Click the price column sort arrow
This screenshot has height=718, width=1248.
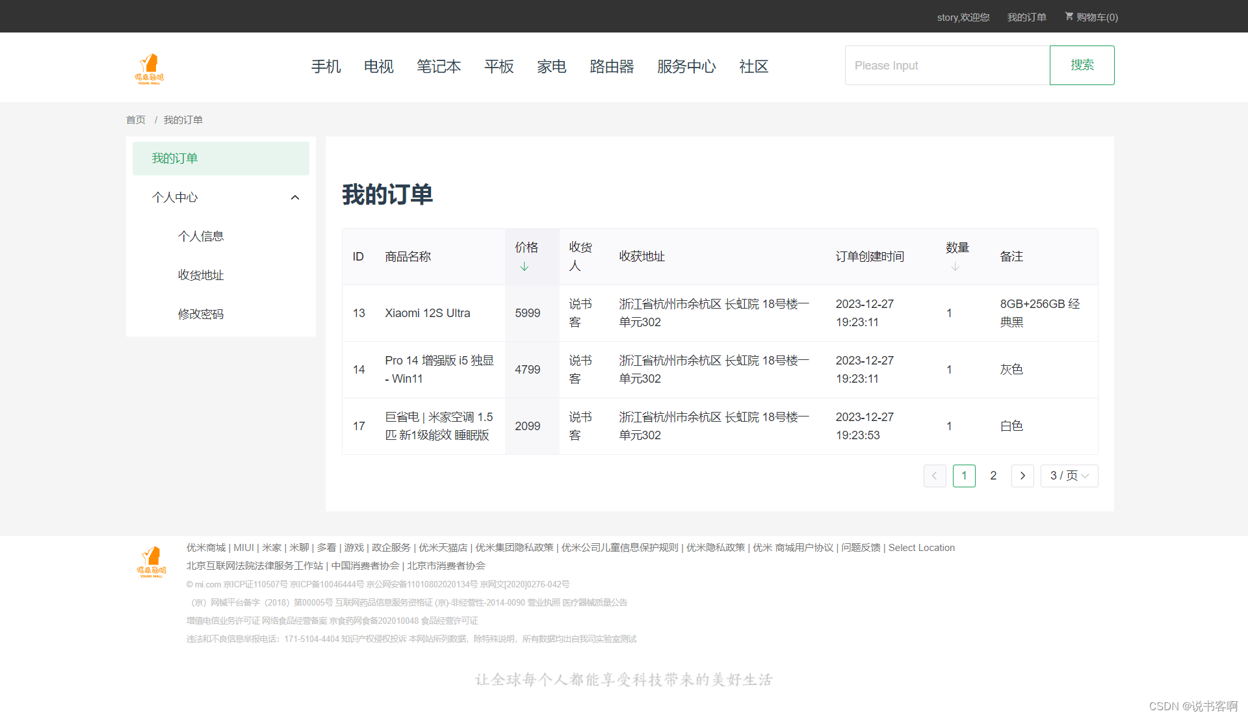tap(524, 267)
